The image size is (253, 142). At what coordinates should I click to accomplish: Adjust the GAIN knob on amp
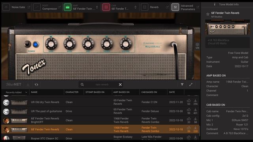coord(51,44)
